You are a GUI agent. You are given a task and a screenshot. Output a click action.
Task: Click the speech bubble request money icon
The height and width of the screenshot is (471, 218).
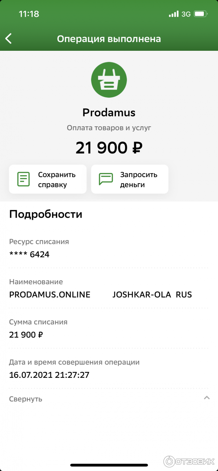[x=106, y=179]
